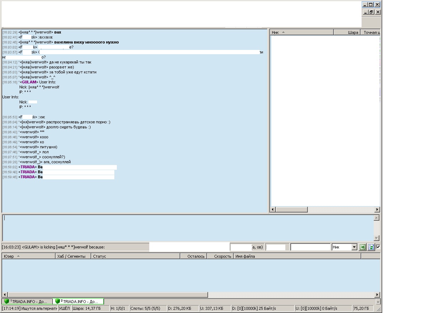The width and height of the screenshot is (446, 313).
Task: Click the 'Имя файла' column header
Action: (297, 256)
